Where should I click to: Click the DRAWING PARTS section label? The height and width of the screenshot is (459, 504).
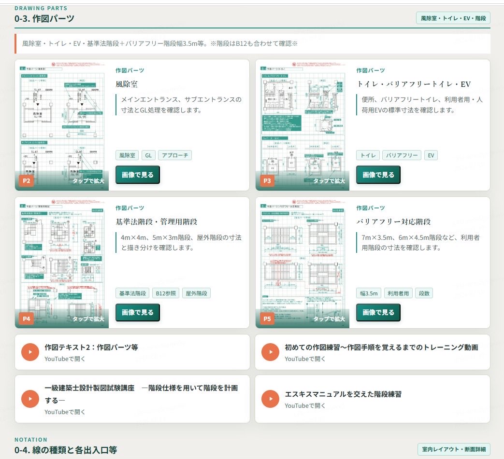point(41,8)
